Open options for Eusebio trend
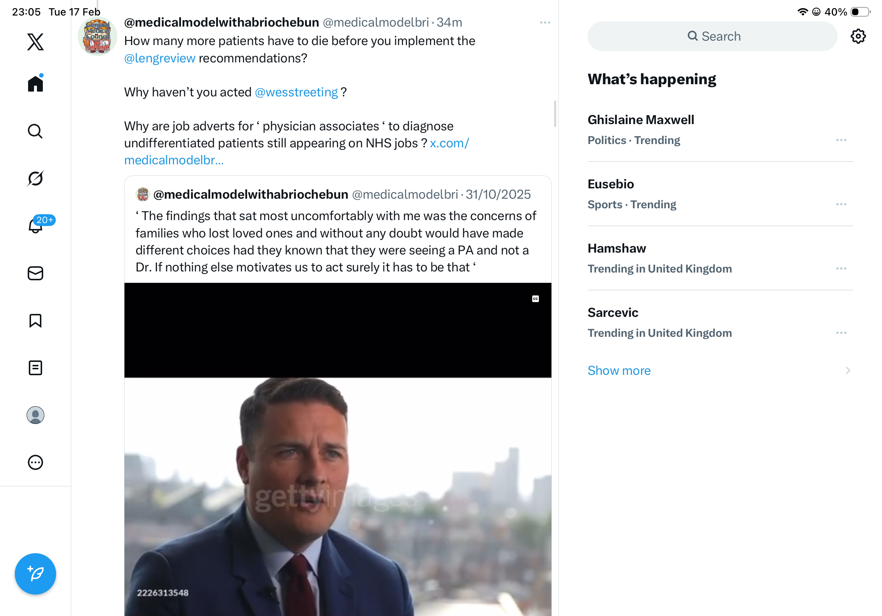 click(841, 204)
